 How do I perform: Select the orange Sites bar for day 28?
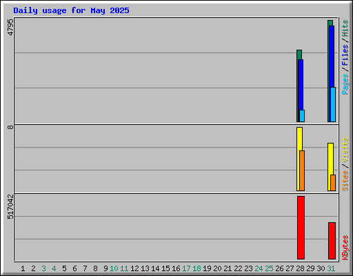pyautogui.click(x=302, y=170)
